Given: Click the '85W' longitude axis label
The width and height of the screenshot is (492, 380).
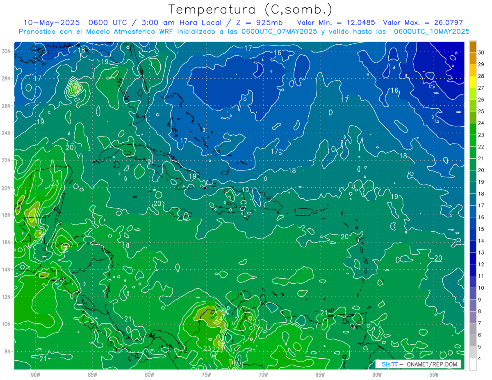Looking at the screenshot, I should click(92, 375).
